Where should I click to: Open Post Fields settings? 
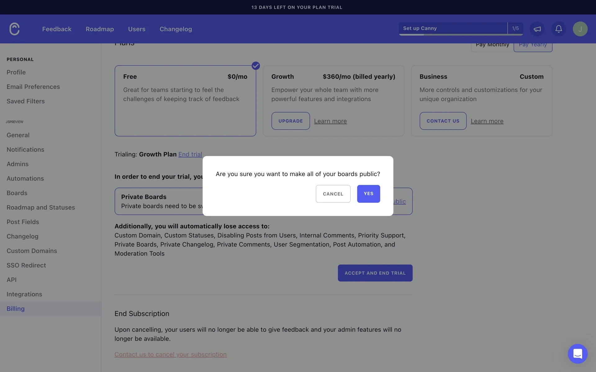23,222
